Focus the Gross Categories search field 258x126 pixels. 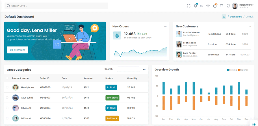128,69
